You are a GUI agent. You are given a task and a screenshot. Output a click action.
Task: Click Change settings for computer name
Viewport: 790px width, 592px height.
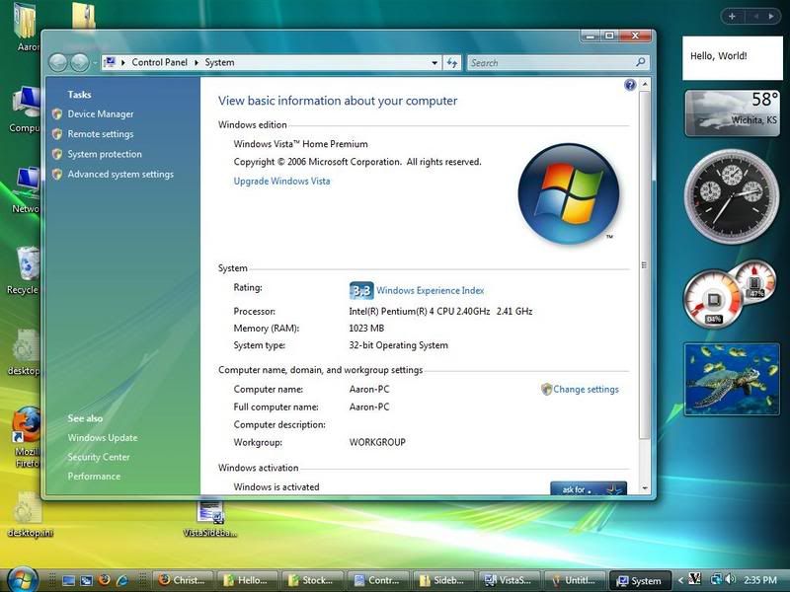586,390
